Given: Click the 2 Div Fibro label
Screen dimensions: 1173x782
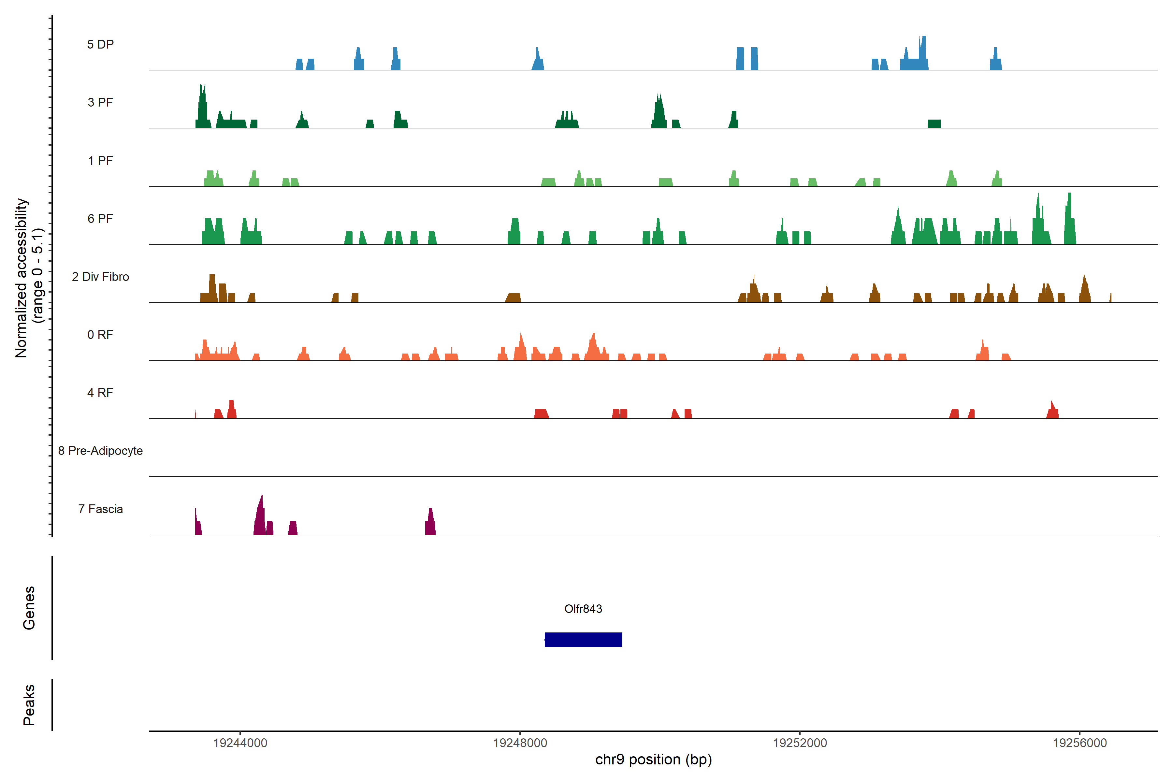Looking at the screenshot, I should click(100, 277).
